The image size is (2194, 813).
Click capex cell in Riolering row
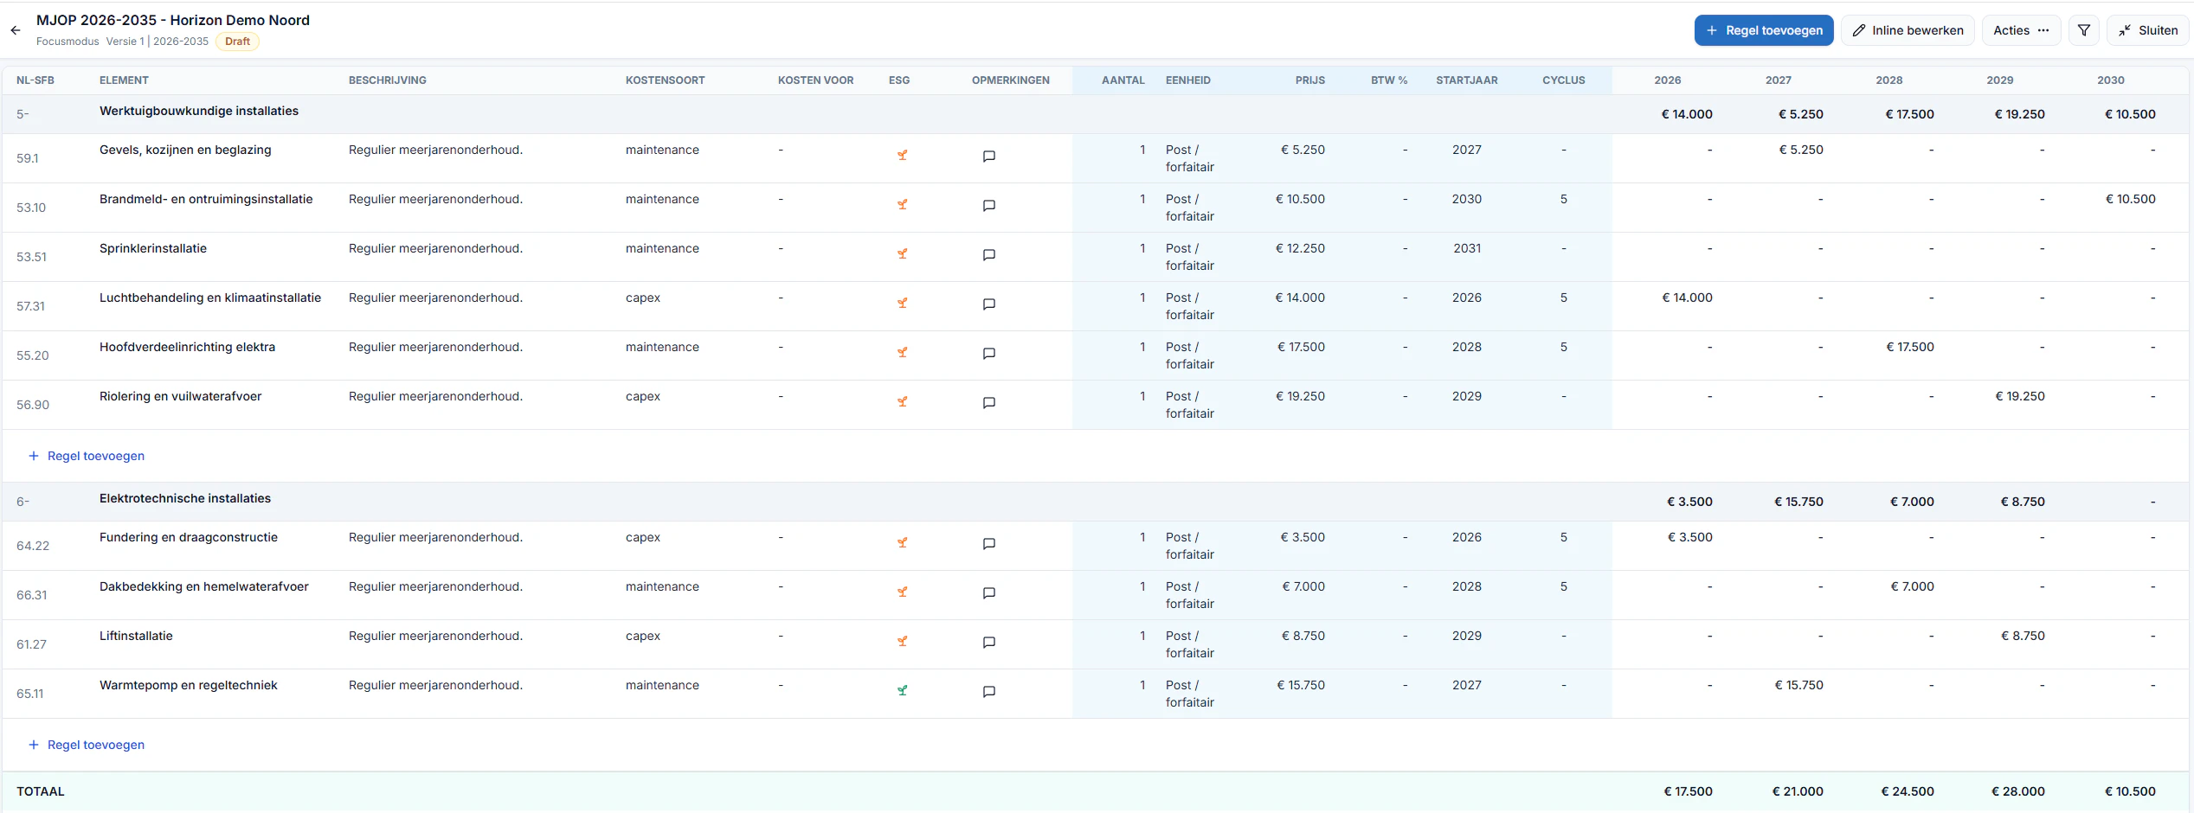tap(643, 396)
